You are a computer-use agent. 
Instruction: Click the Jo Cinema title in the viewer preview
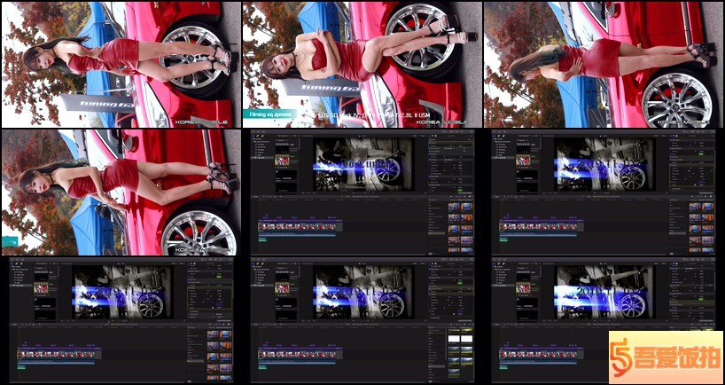tap(363, 165)
